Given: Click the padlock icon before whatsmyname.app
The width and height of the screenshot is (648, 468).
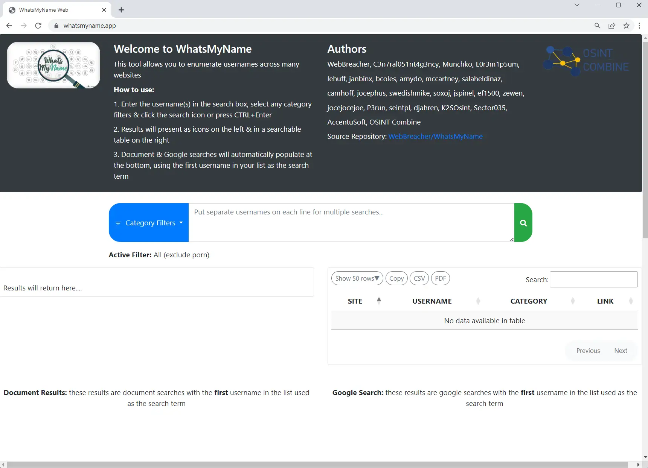Looking at the screenshot, I should (x=56, y=26).
